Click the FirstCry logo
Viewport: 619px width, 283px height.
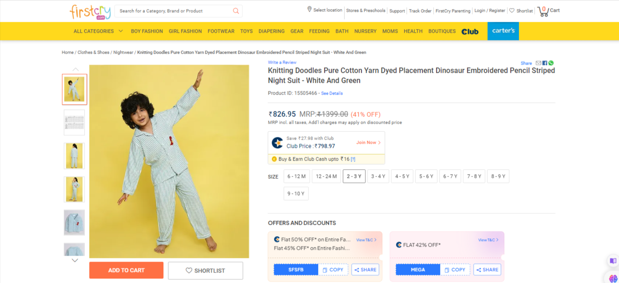click(x=87, y=11)
